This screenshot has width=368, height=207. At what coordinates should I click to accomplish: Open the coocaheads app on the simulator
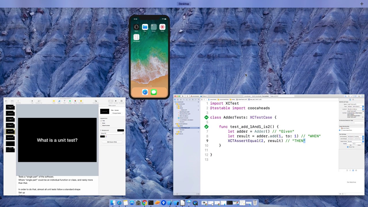tap(136, 37)
